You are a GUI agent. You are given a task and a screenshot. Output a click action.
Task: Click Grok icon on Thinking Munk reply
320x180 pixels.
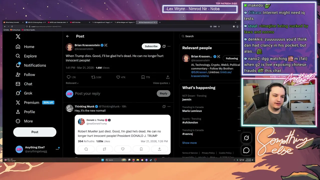click(164, 106)
